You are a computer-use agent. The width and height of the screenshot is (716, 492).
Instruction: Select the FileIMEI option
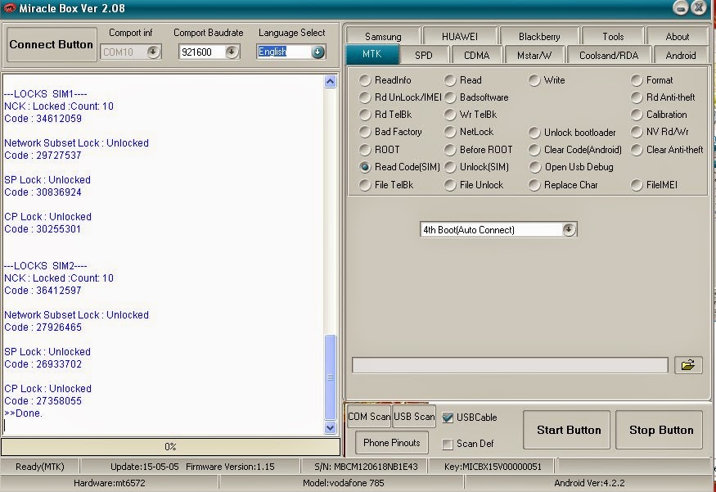click(x=637, y=185)
